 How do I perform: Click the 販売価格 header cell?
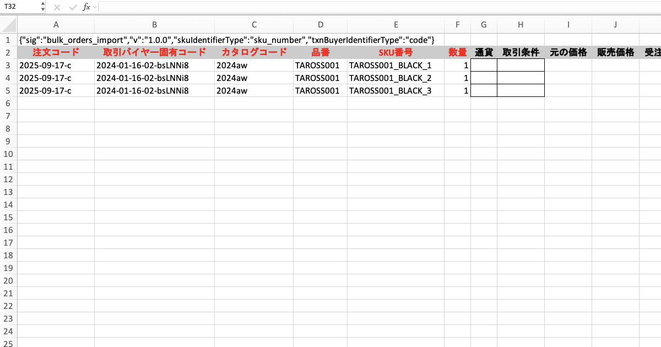point(615,53)
